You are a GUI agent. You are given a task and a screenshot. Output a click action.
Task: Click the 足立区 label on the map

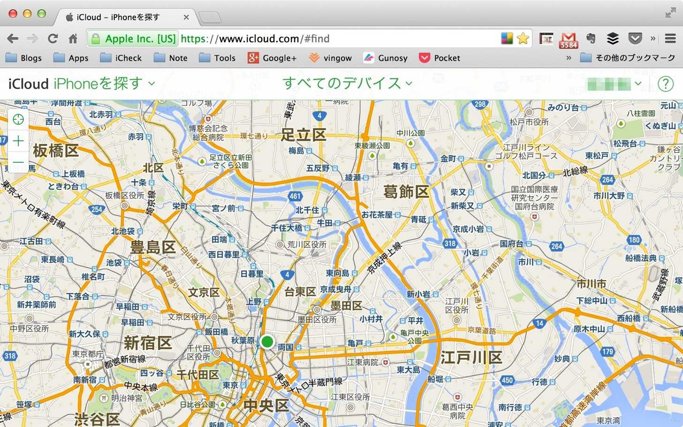(x=304, y=135)
